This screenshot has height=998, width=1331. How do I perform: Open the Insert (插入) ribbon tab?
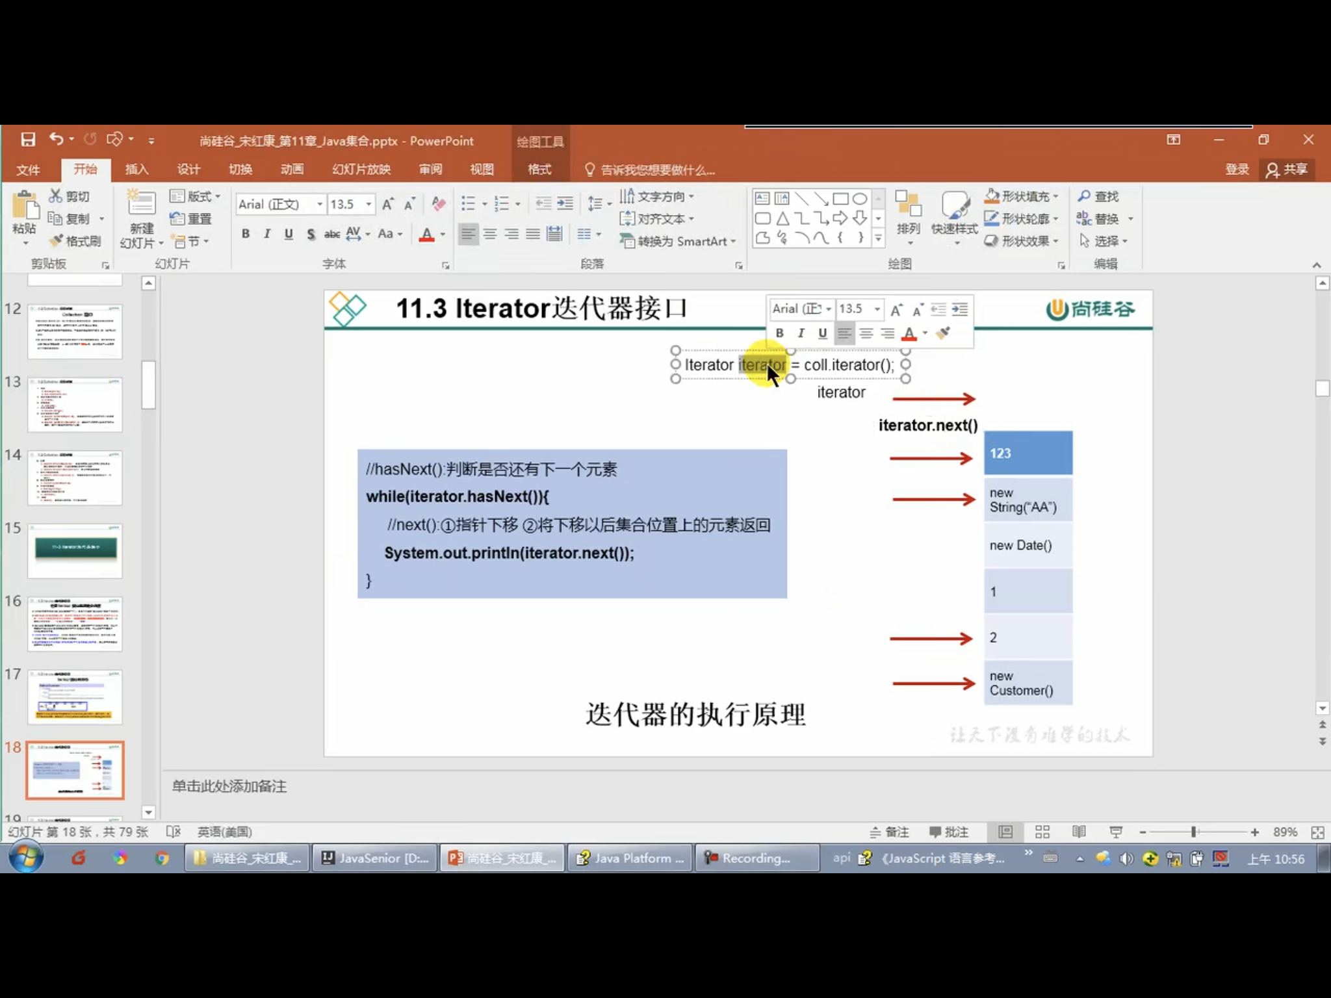pos(136,170)
